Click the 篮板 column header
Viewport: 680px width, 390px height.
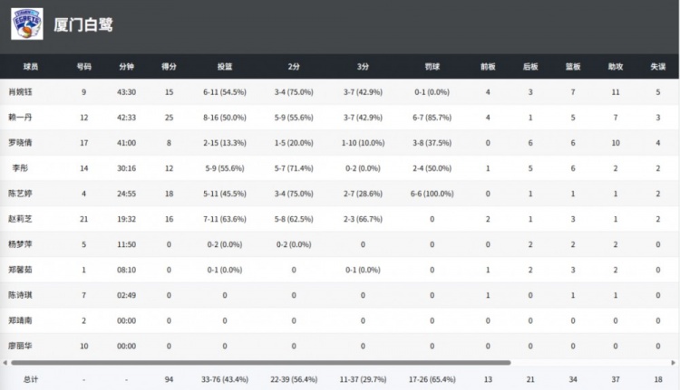click(573, 67)
